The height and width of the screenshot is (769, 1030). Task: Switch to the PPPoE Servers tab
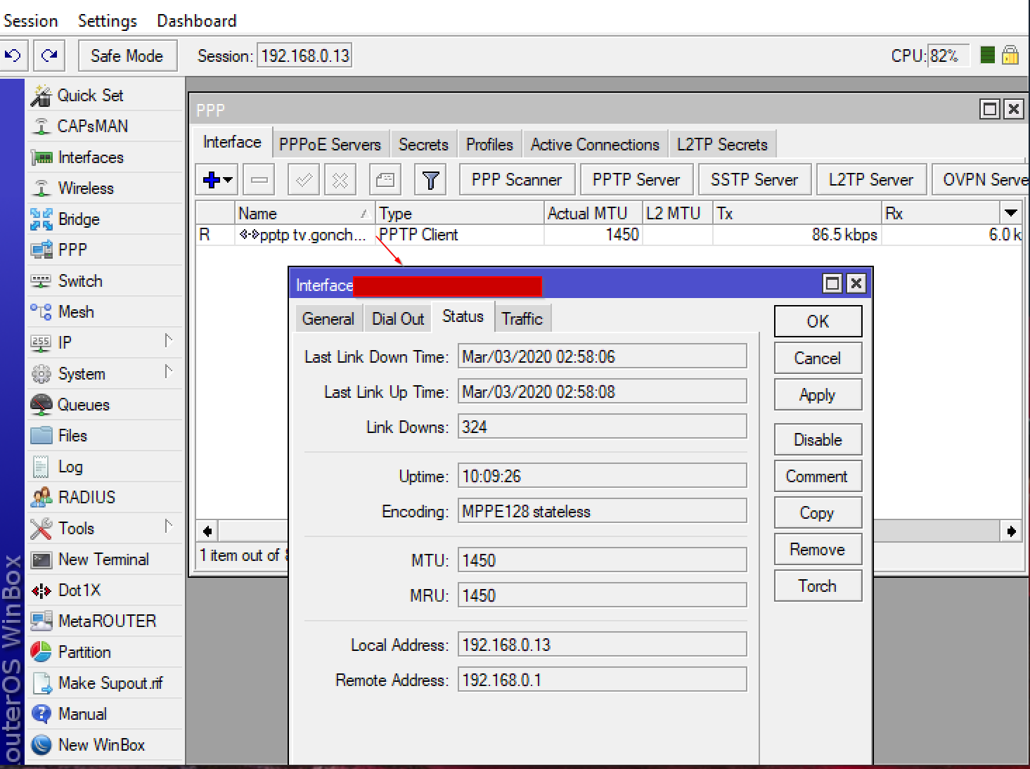pos(330,145)
